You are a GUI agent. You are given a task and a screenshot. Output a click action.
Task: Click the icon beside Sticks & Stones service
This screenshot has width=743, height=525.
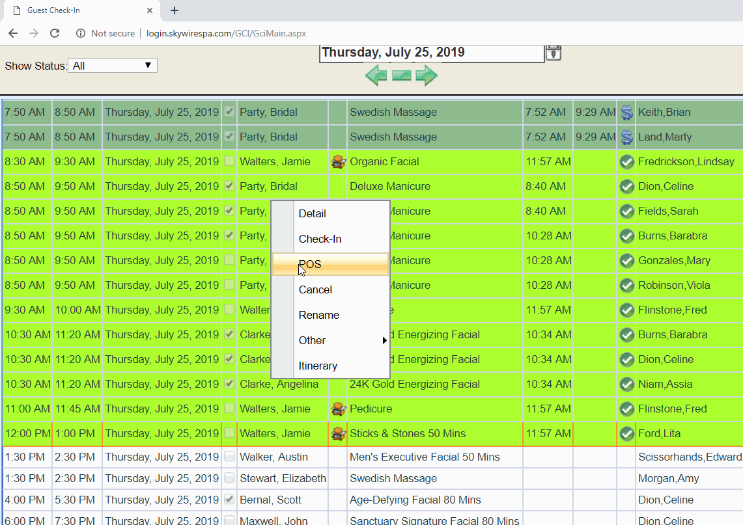(338, 434)
